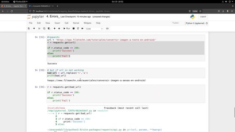Close the 4. Errors_ browser tab
Viewport: 235px width, 132px height.
pos(25,6)
